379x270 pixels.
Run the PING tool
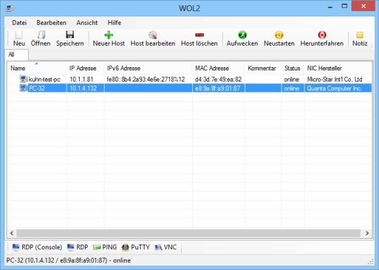105,247
